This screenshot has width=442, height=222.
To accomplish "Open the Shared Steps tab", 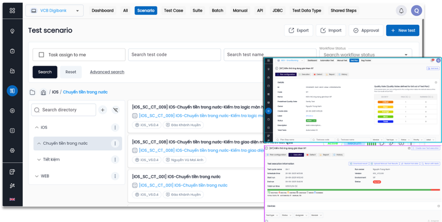I will [x=343, y=10].
